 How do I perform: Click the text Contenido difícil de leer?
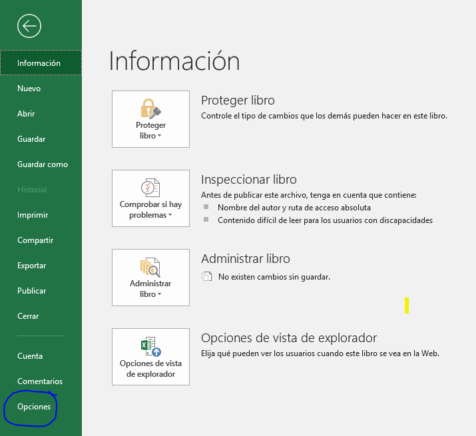tap(325, 220)
